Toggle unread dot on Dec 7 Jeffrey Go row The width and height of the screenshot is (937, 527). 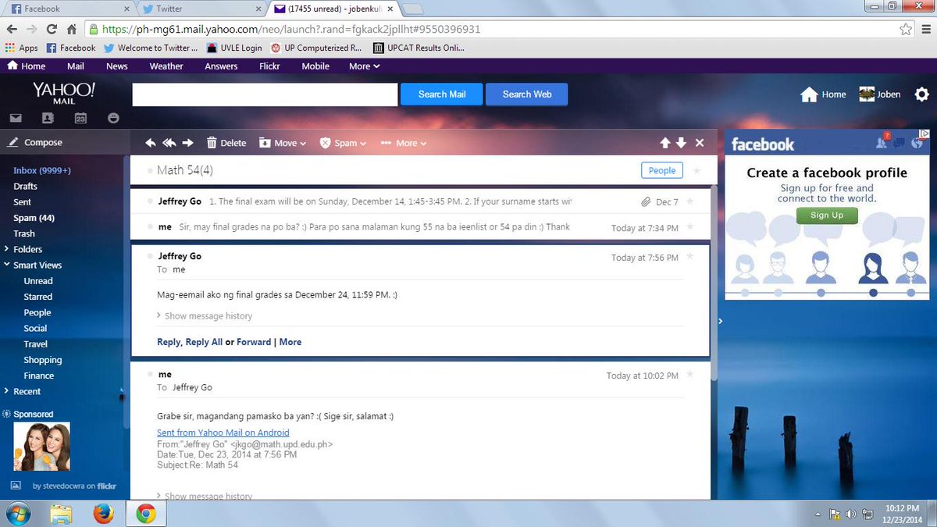pyautogui.click(x=150, y=201)
